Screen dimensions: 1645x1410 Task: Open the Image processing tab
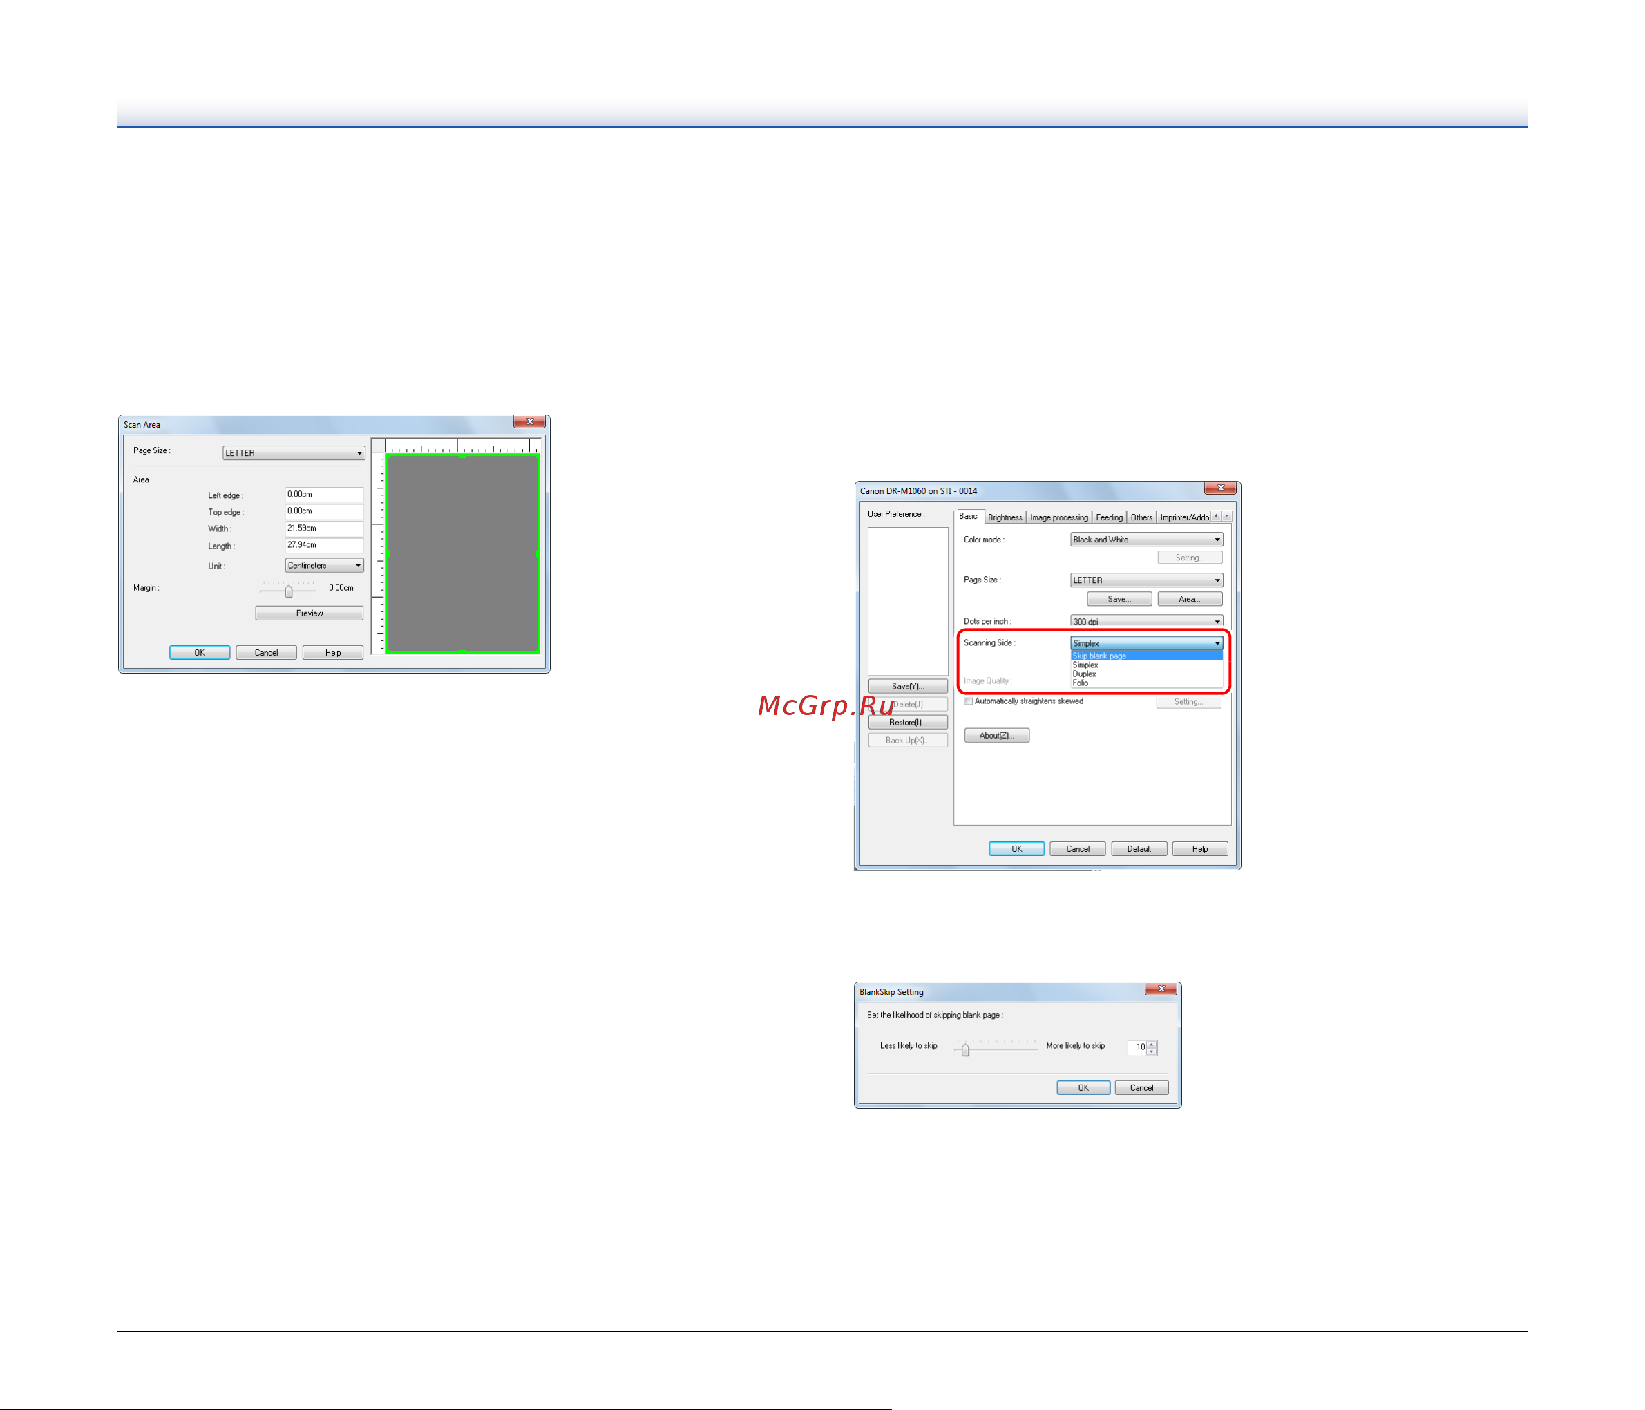point(1059,517)
